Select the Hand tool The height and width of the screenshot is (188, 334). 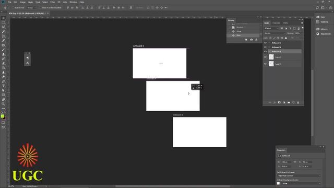tap(3, 100)
